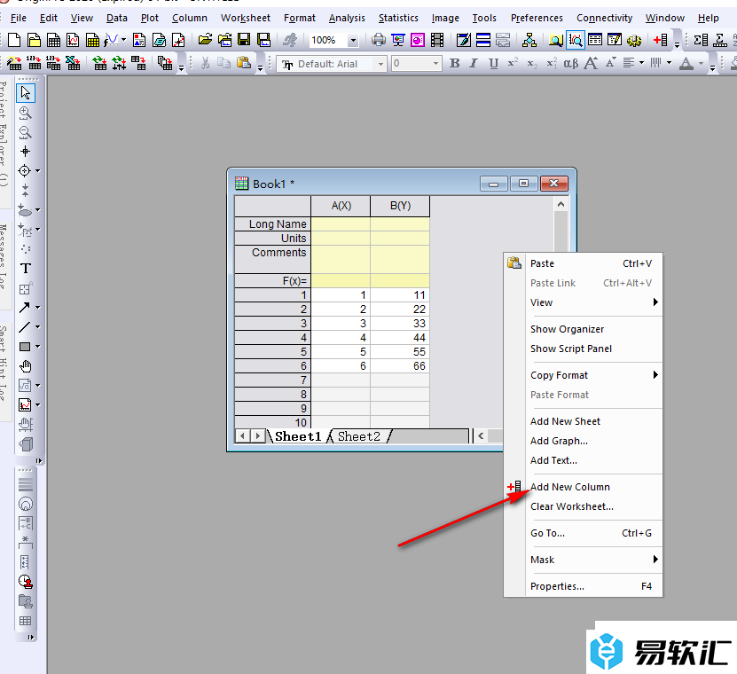This screenshot has width=737, height=674.
Task: Click the A(X) column header
Action: [x=341, y=206]
